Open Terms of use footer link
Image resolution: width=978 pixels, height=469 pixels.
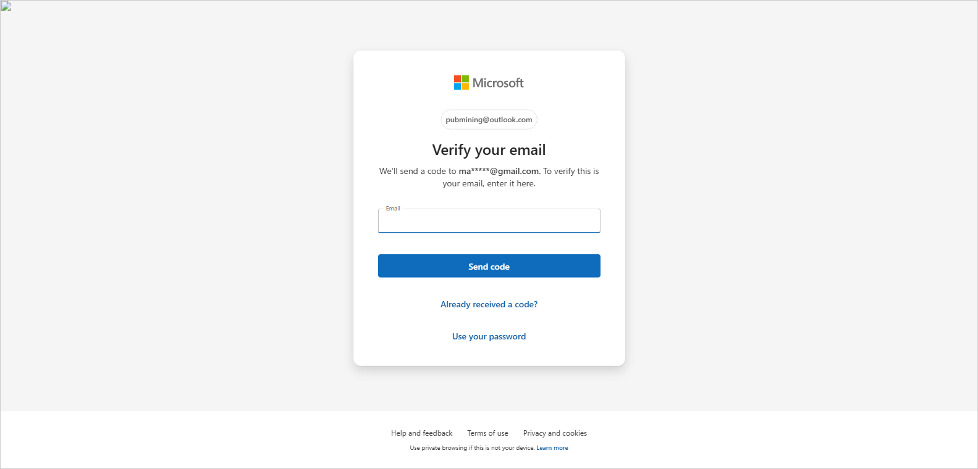(x=487, y=433)
